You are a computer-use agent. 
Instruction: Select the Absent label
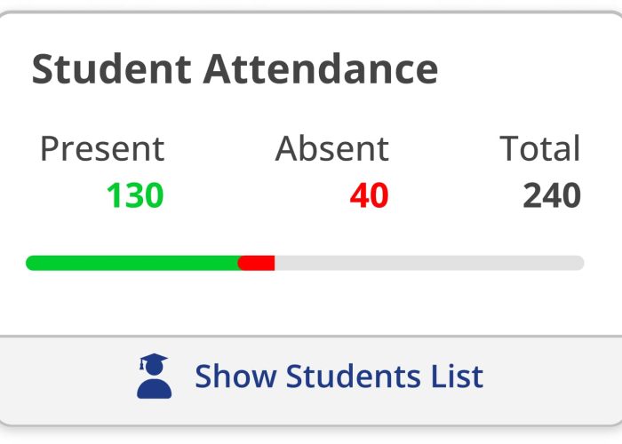[x=331, y=148]
